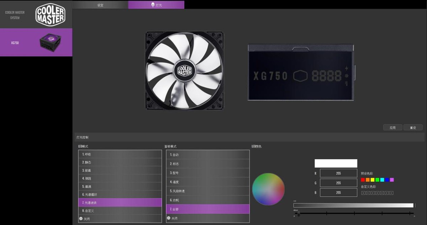This screenshot has width=427, height=225.
Task: Select the XG750 device label in sidebar
Action: click(x=15, y=43)
